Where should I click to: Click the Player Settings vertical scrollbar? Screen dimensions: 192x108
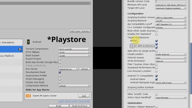[191, 68]
